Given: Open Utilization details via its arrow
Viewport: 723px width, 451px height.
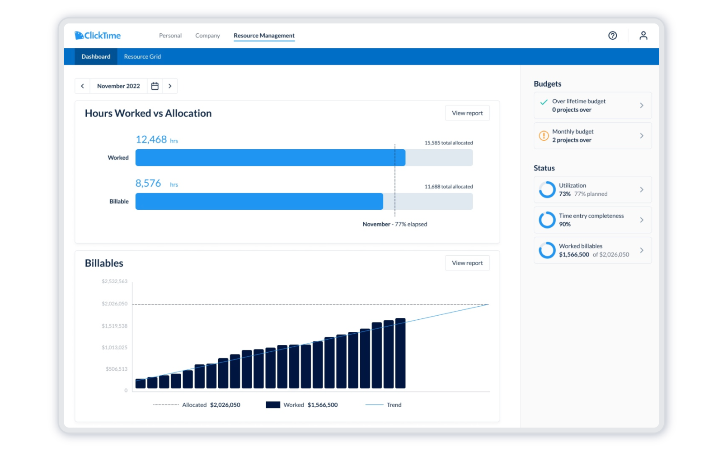Looking at the screenshot, I should 642,189.
